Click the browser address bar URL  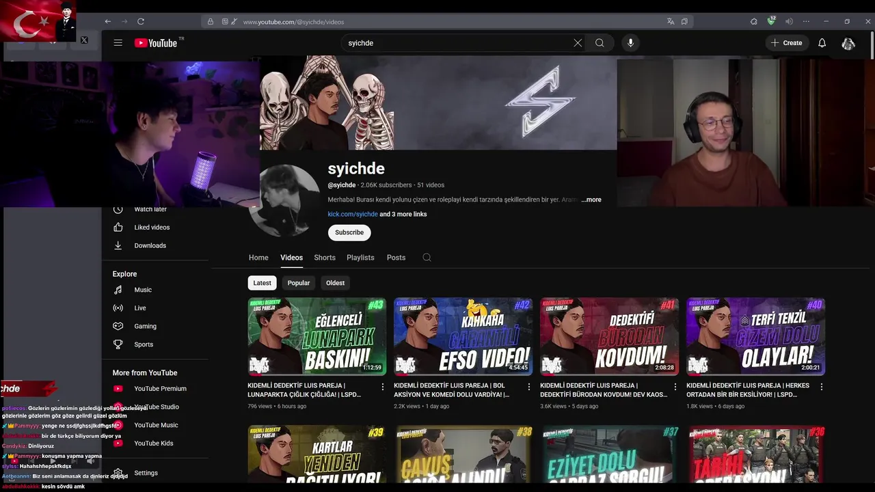pyautogui.click(x=293, y=22)
